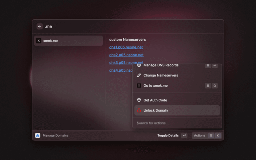Image resolution: width=256 pixels, height=160 pixels.
Task: Click the red lock icon for Unlock Domain
Action: coord(139,110)
